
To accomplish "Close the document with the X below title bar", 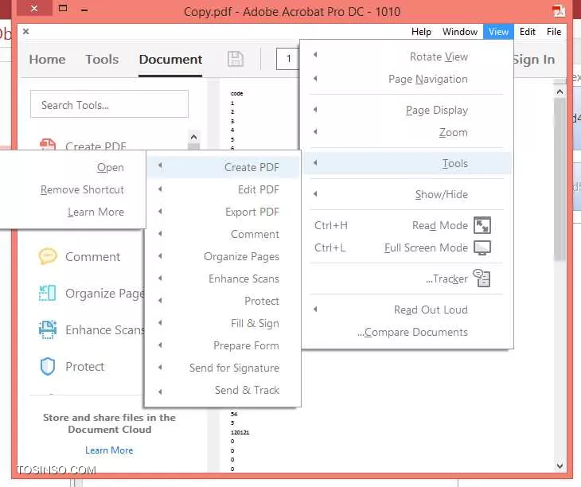I will tap(26, 32).
